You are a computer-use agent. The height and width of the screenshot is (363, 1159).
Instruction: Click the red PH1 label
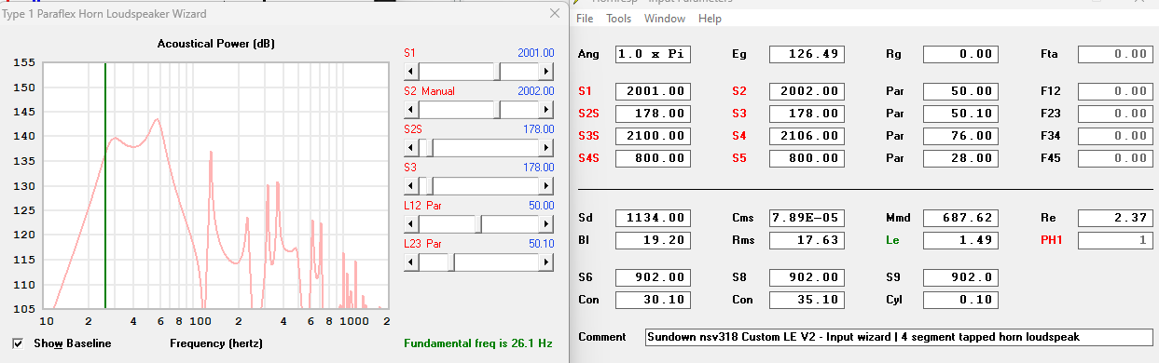pyautogui.click(x=1051, y=240)
